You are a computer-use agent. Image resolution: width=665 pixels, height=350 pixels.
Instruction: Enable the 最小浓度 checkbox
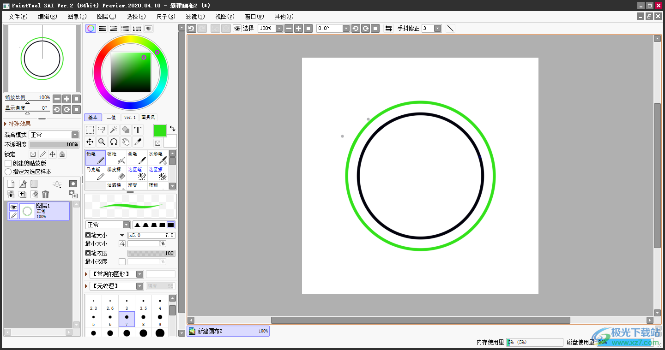click(x=122, y=261)
